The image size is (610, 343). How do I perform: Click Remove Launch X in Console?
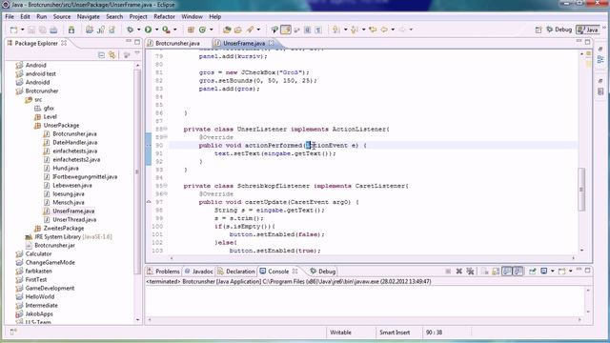[x=459, y=271]
